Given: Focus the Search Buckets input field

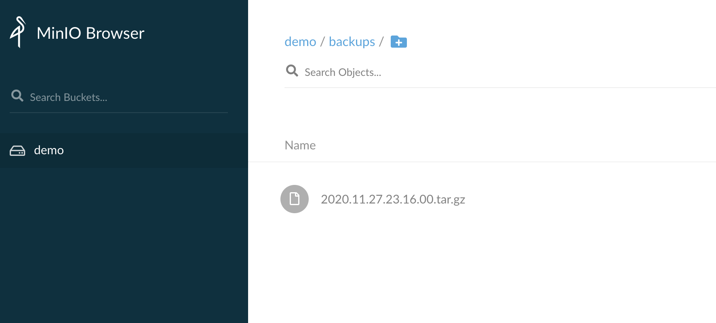Looking at the screenshot, I should (x=119, y=97).
